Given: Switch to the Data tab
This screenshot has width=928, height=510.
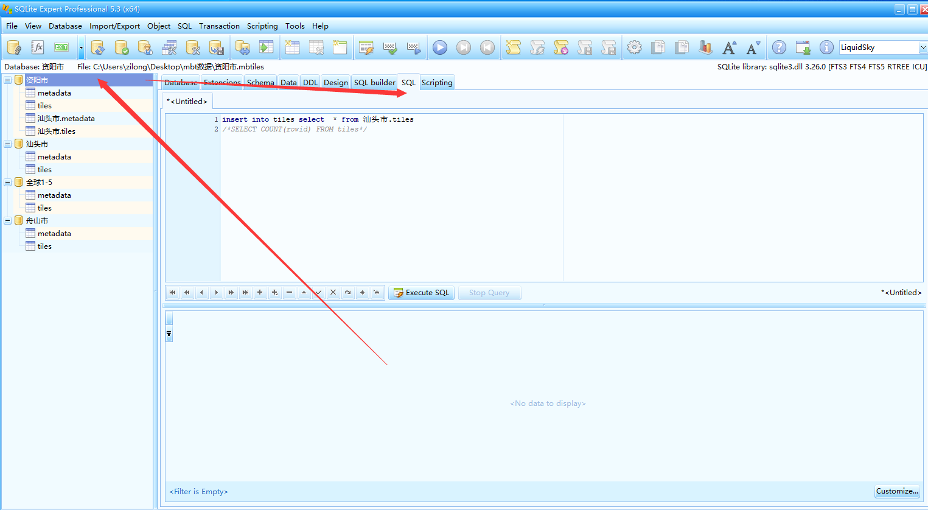Looking at the screenshot, I should [288, 83].
